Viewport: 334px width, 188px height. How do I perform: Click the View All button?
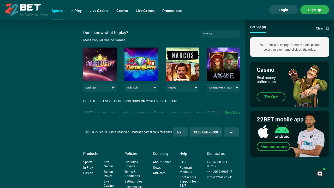[221, 34]
